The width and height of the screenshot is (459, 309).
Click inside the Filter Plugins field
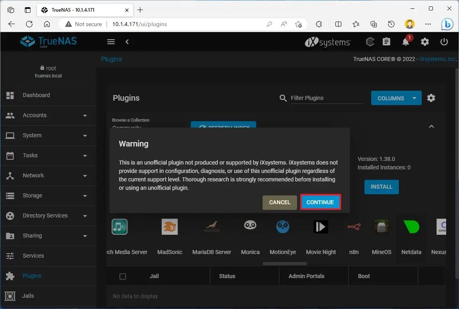(327, 98)
